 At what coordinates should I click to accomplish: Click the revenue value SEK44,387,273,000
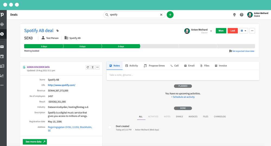[58, 91]
